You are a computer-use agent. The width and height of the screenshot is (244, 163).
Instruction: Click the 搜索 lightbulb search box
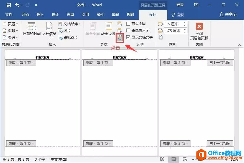pos(177,15)
